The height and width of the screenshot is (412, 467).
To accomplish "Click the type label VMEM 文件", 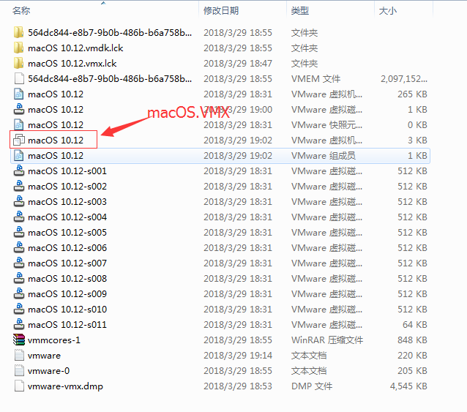I will click(315, 79).
